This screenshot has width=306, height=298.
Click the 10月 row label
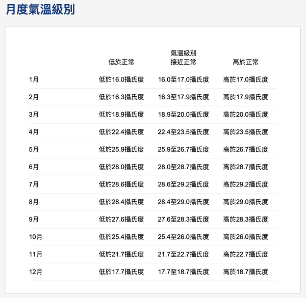point(36,237)
